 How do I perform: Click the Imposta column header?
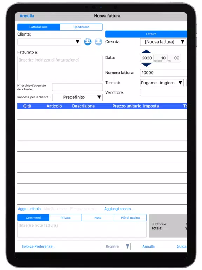click(151, 106)
